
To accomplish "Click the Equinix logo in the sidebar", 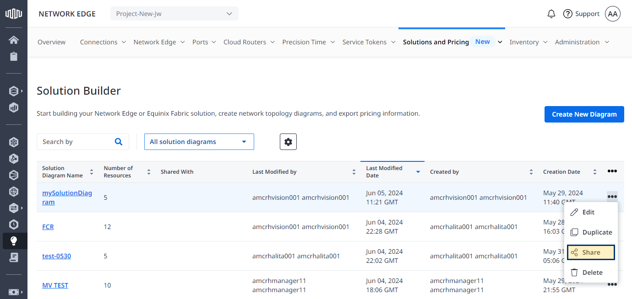I will (x=14, y=14).
